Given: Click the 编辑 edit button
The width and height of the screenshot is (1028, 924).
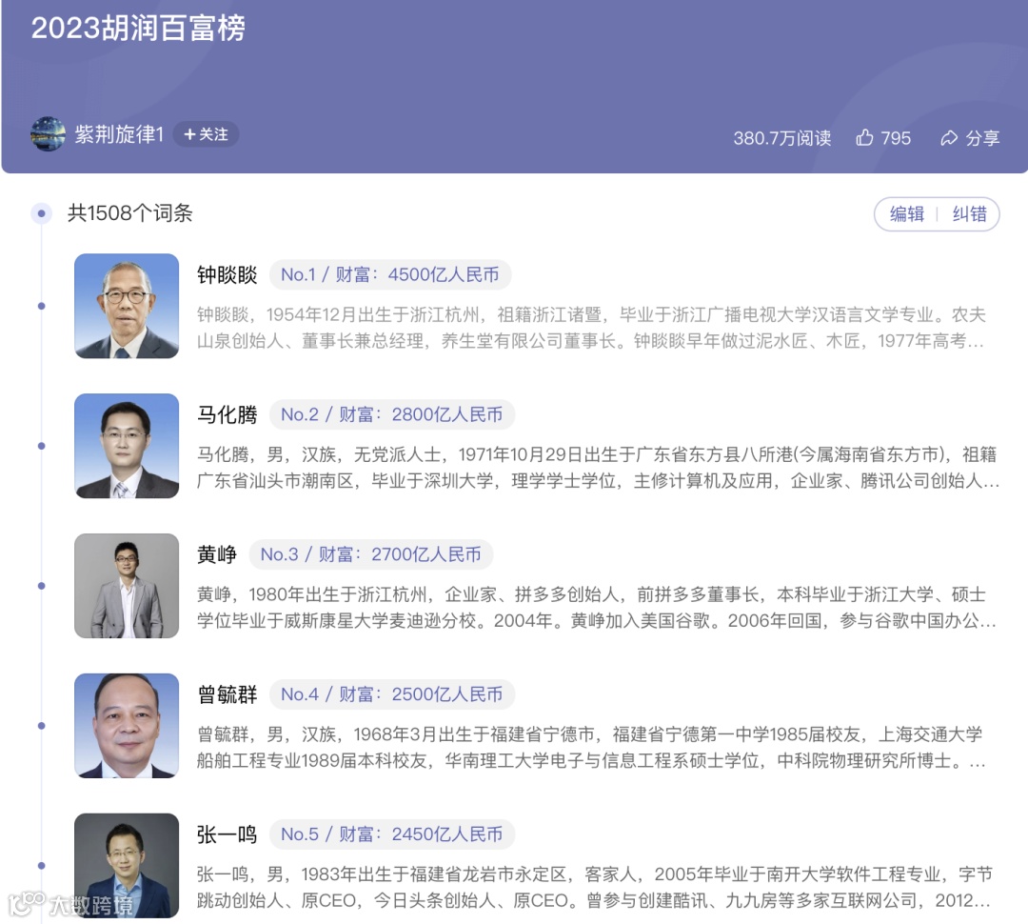Looking at the screenshot, I should point(907,214).
